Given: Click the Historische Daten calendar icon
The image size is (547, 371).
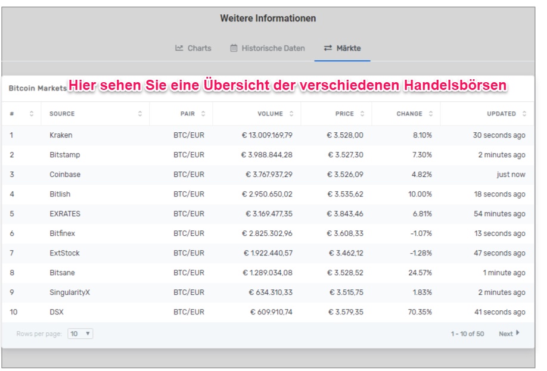Looking at the screenshot, I should pyautogui.click(x=234, y=48).
